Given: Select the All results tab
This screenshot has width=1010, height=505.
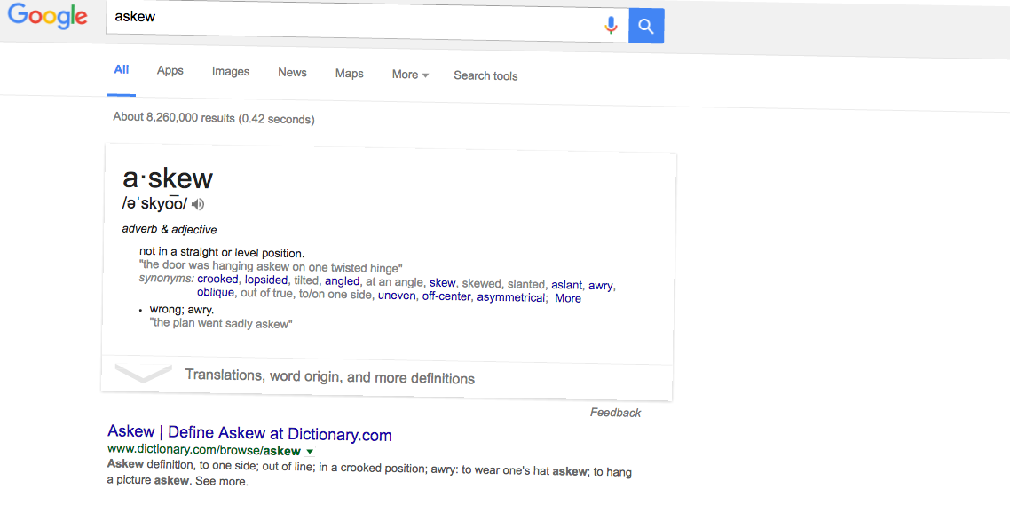Looking at the screenshot, I should (x=121, y=69).
